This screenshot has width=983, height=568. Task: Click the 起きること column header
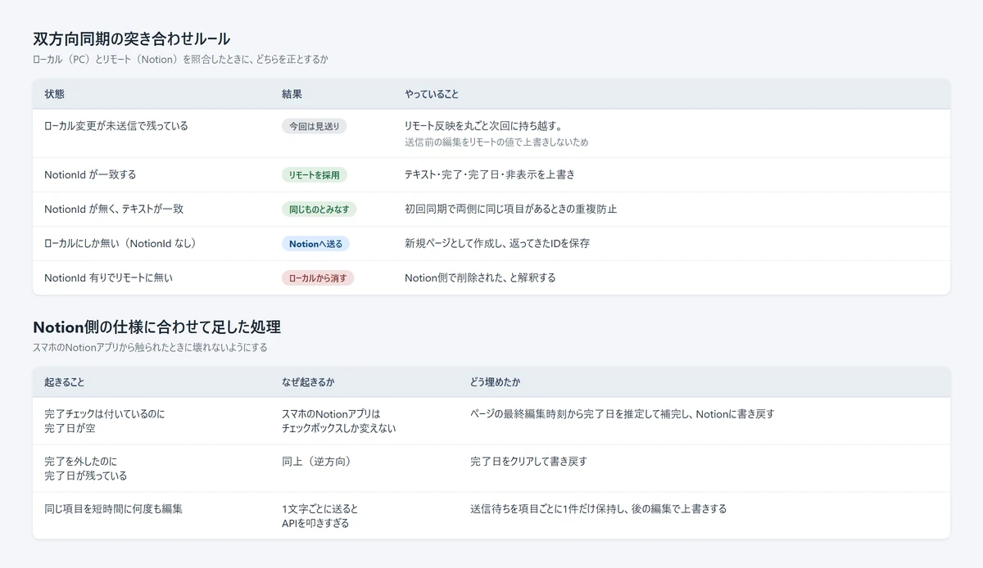coord(64,382)
